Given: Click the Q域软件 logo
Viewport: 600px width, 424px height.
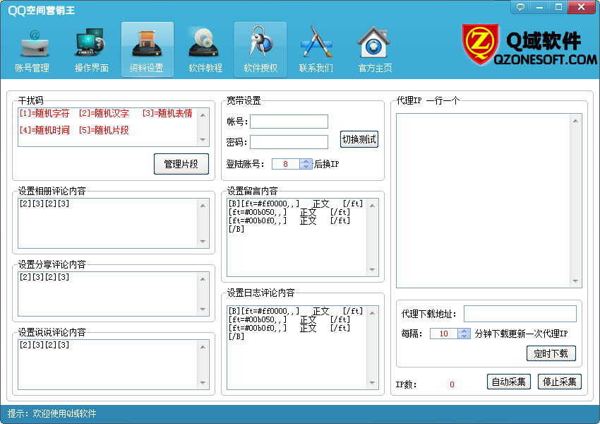Looking at the screenshot, I should [529, 45].
